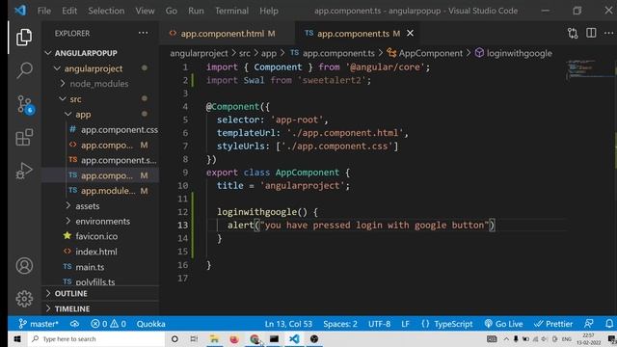The image size is (617, 347).
Task: Click the feedback icon in status bar
Action: 589,324
